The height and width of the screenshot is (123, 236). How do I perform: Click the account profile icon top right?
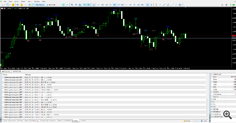(226, 5)
